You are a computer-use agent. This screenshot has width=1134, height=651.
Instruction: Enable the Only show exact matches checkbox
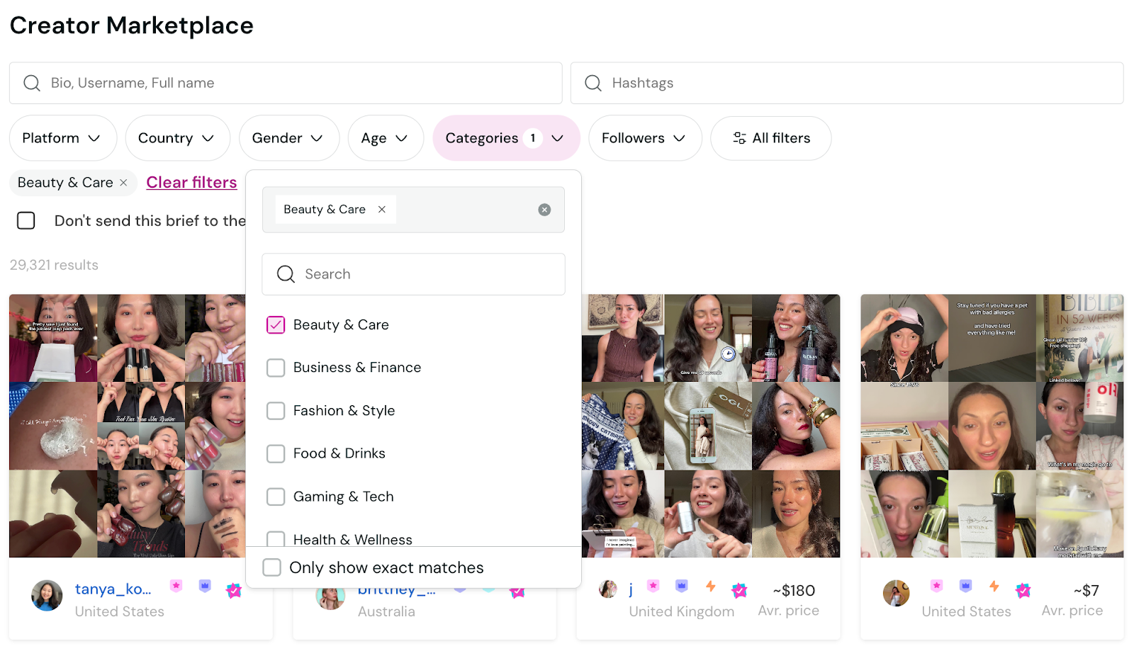(271, 567)
